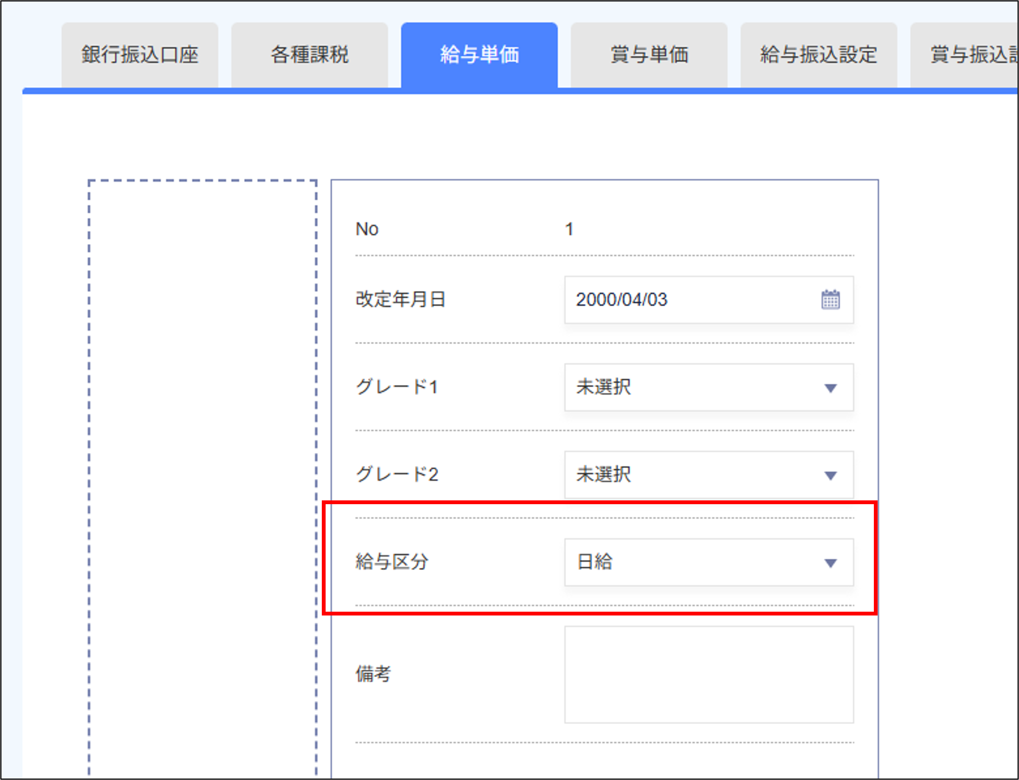
Task: Select the date 2000/04/03 text
Action: tap(622, 301)
